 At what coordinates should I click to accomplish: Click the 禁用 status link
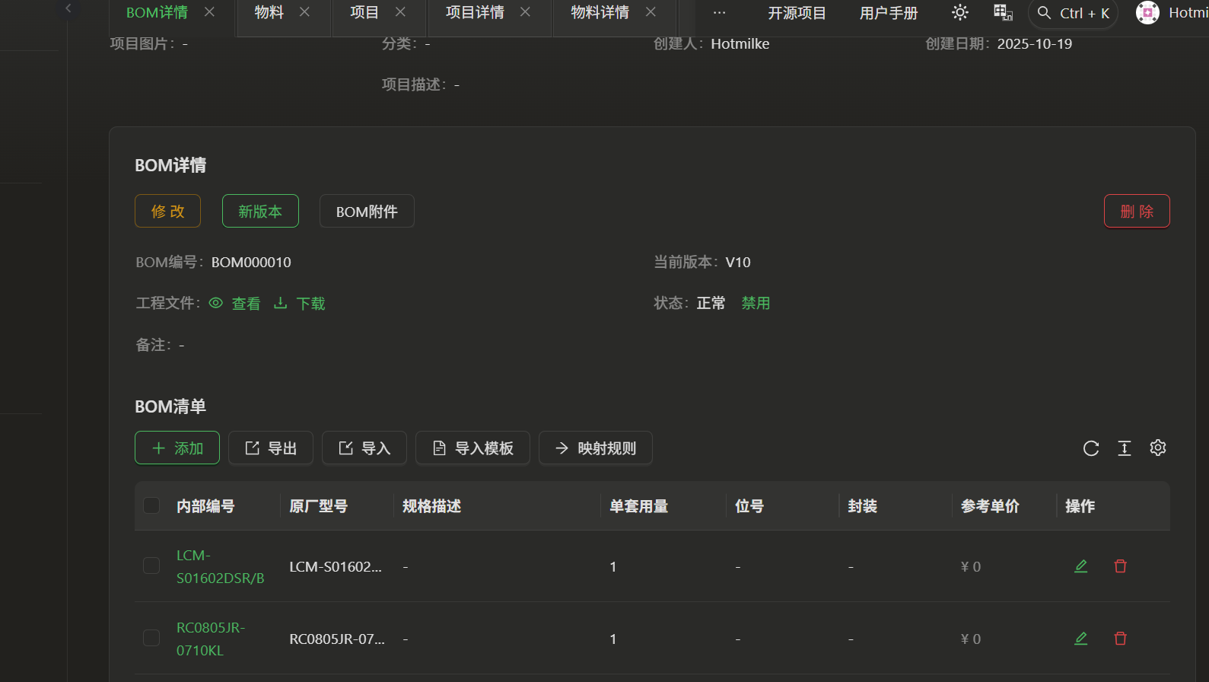pyautogui.click(x=756, y=304)
